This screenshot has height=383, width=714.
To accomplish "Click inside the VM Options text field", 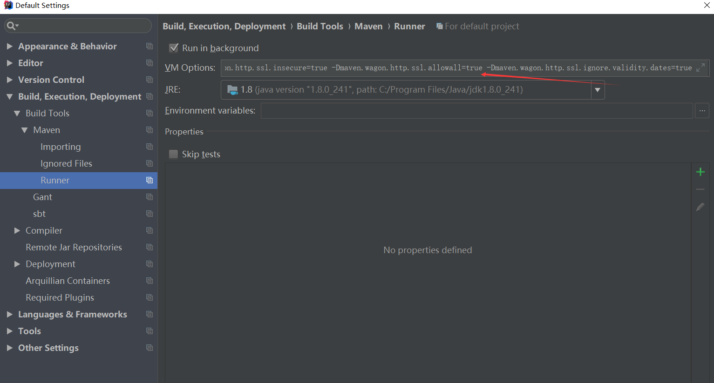I will pos(419,67).
